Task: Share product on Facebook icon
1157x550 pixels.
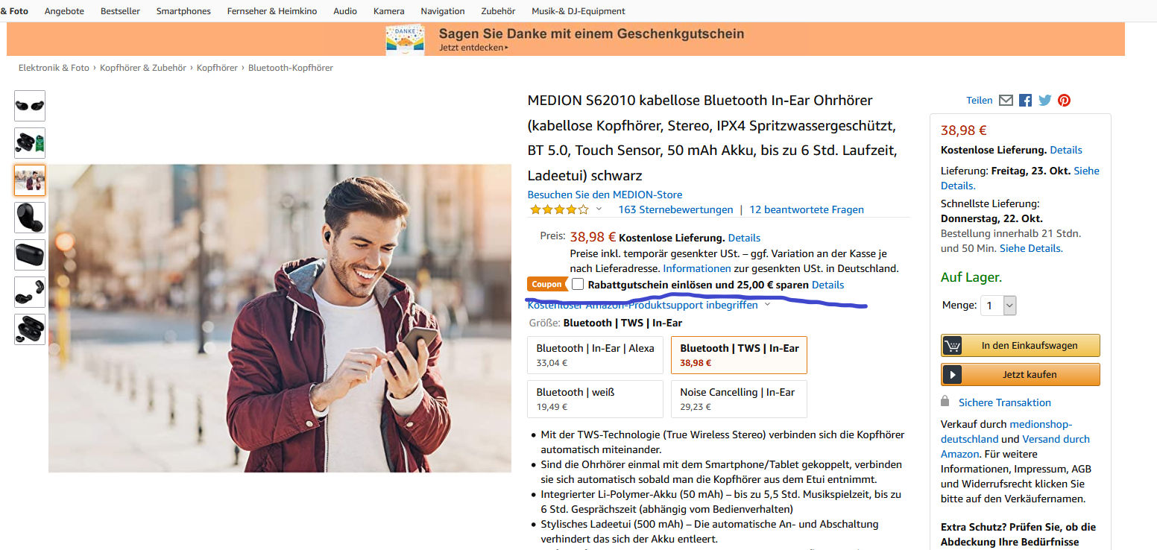Action: tap(1026, 101)
